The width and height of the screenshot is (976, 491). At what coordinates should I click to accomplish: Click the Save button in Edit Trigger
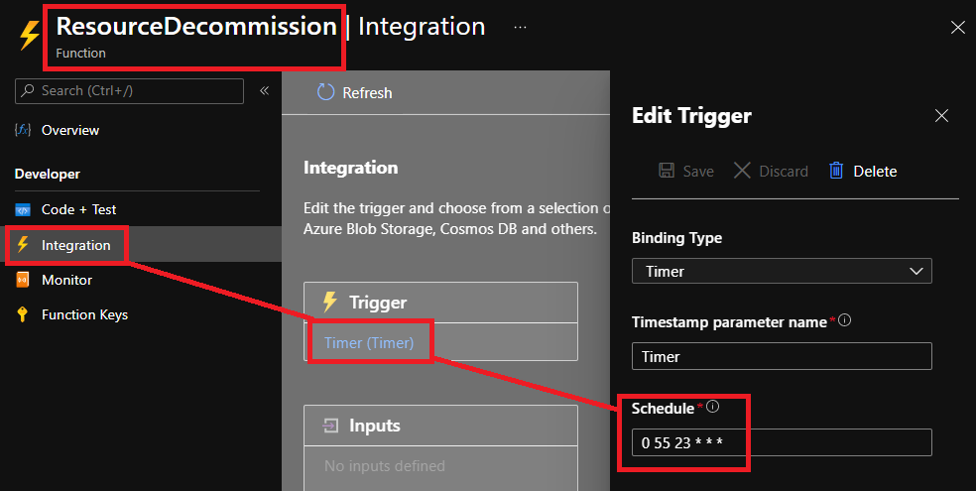(686, 172)
